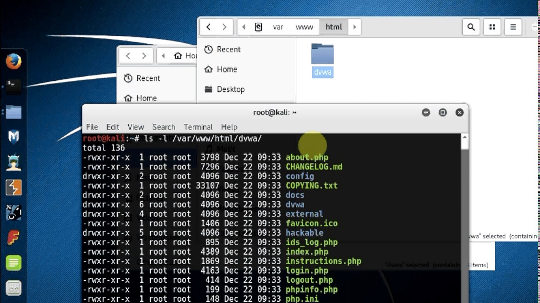Click left path scroll arrow in html window

pos(243,27)
